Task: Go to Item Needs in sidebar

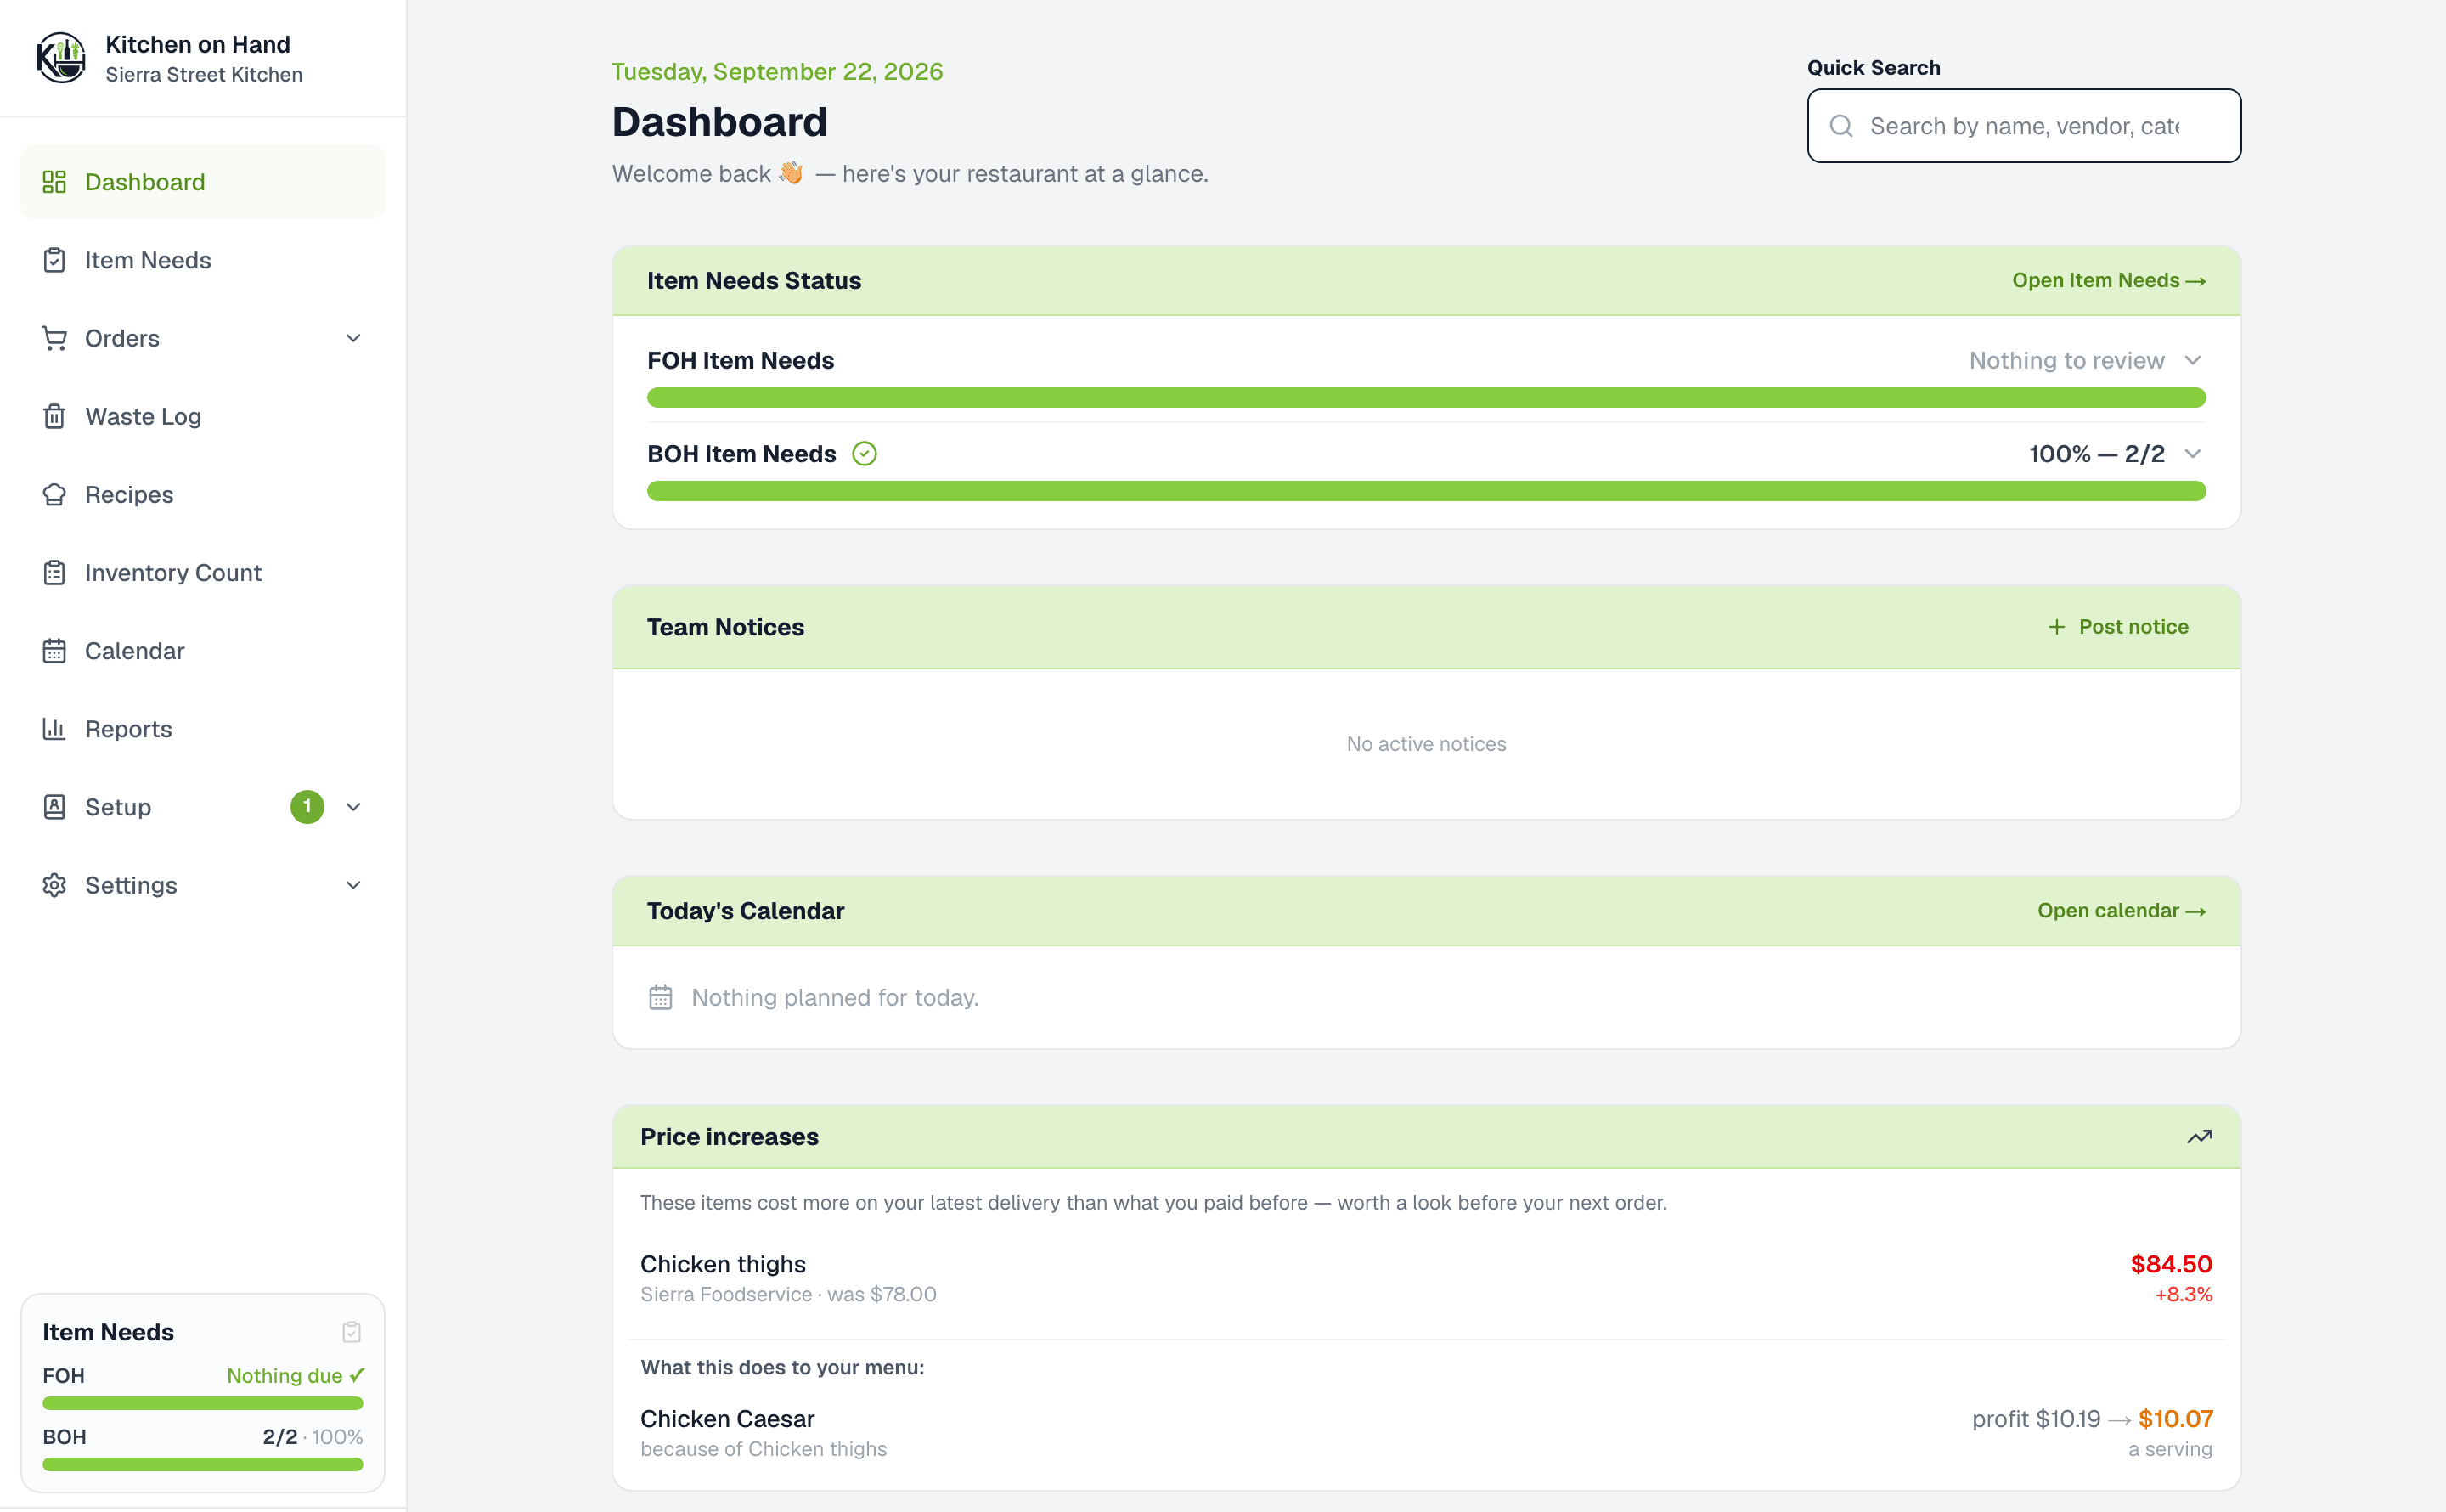Action: tap(203, 260)
